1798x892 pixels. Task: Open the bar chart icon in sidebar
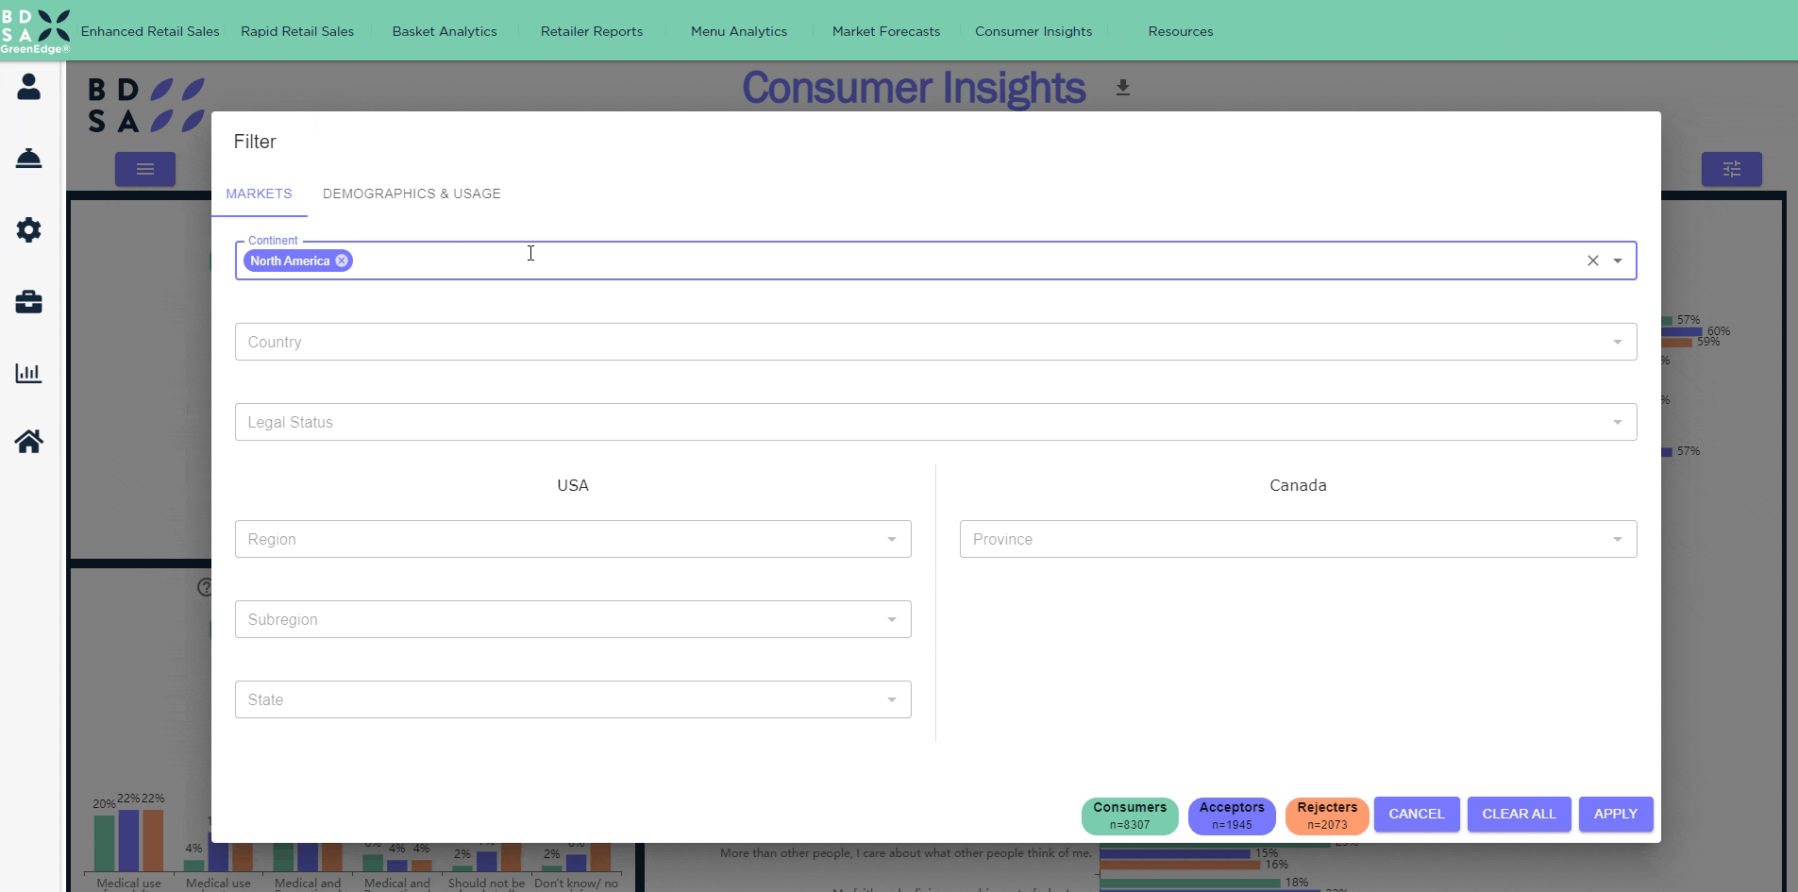point(29,373)
